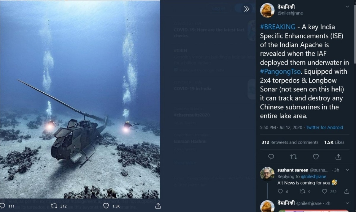Image resolution: width=356 pixels, height=212 pixels.
Task: Share tweet via icon below photo
Action: (158, 206)
